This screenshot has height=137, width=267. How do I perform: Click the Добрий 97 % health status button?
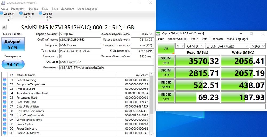pos(13,44)
